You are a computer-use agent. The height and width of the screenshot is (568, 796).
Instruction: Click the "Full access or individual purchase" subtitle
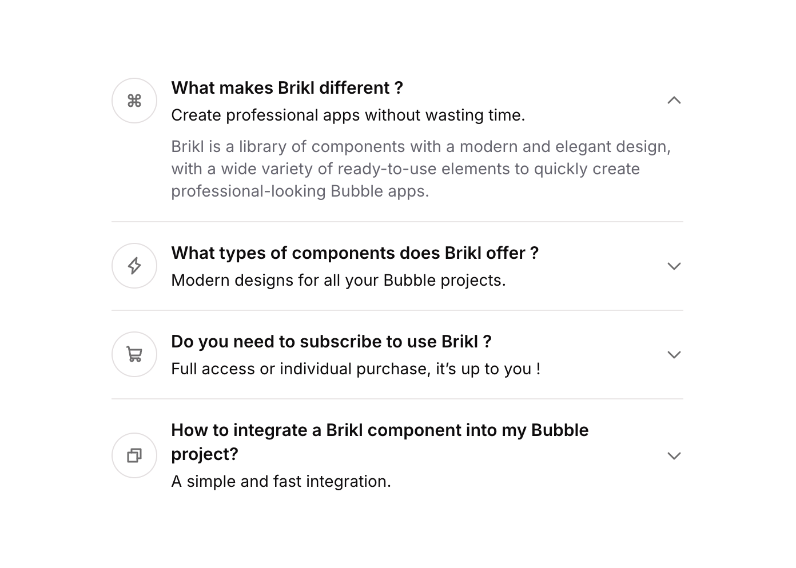click(x=356, y=369)
